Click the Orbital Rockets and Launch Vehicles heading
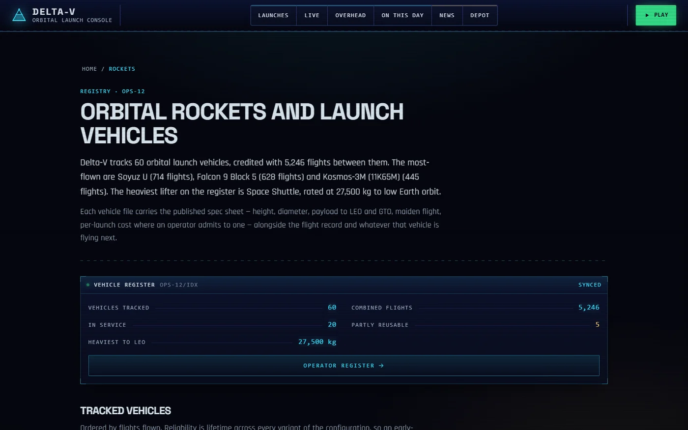Viewport: 688px width, 430px height. point(242,123)
